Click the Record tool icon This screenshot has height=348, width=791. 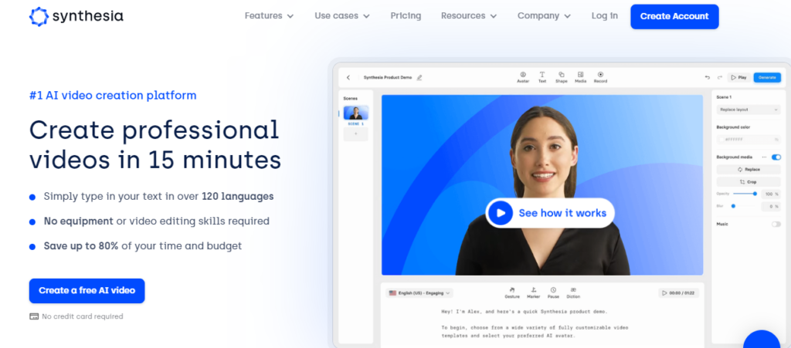click(x=600, y=75)
